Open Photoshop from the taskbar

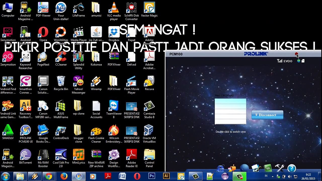[152, 176]
